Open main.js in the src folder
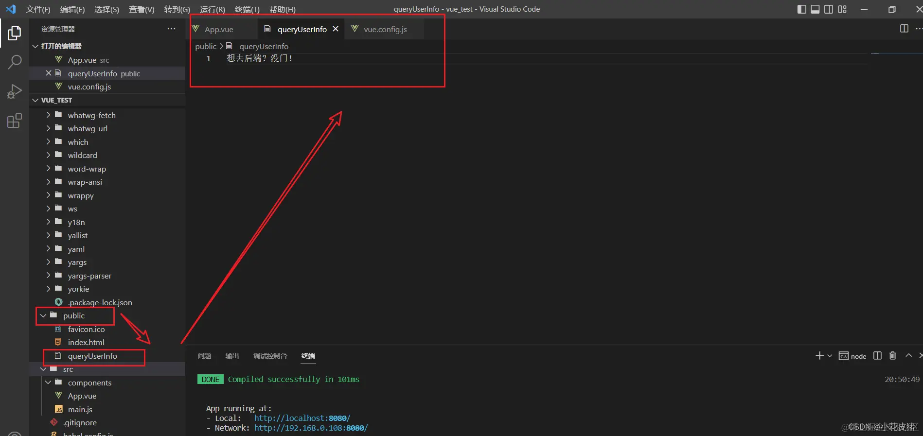Screen dimensions: 923x436 107,409
